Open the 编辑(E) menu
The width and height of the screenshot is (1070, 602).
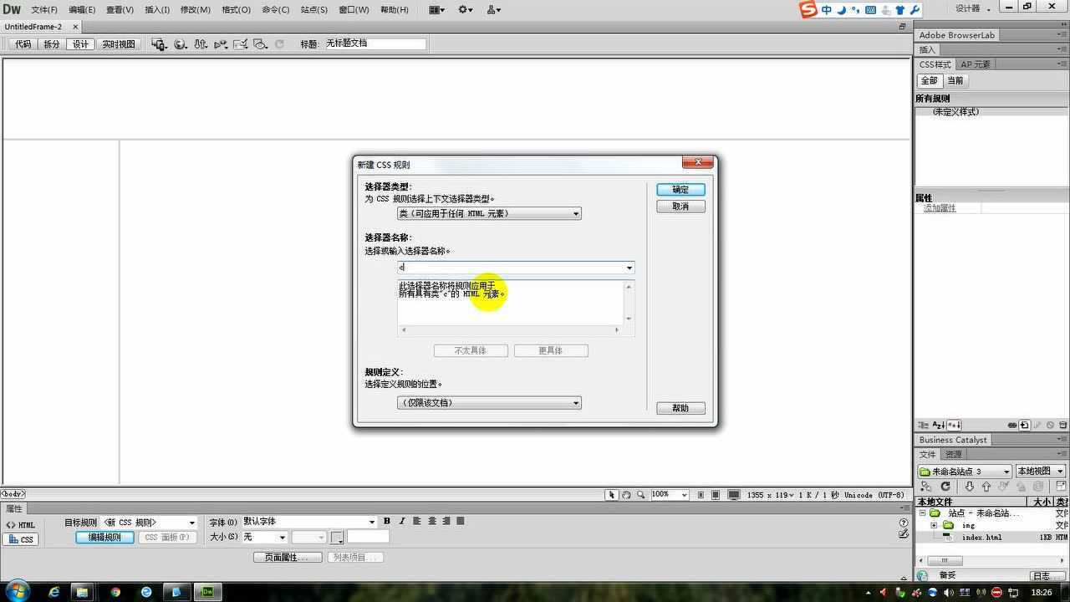pos(82,9)
